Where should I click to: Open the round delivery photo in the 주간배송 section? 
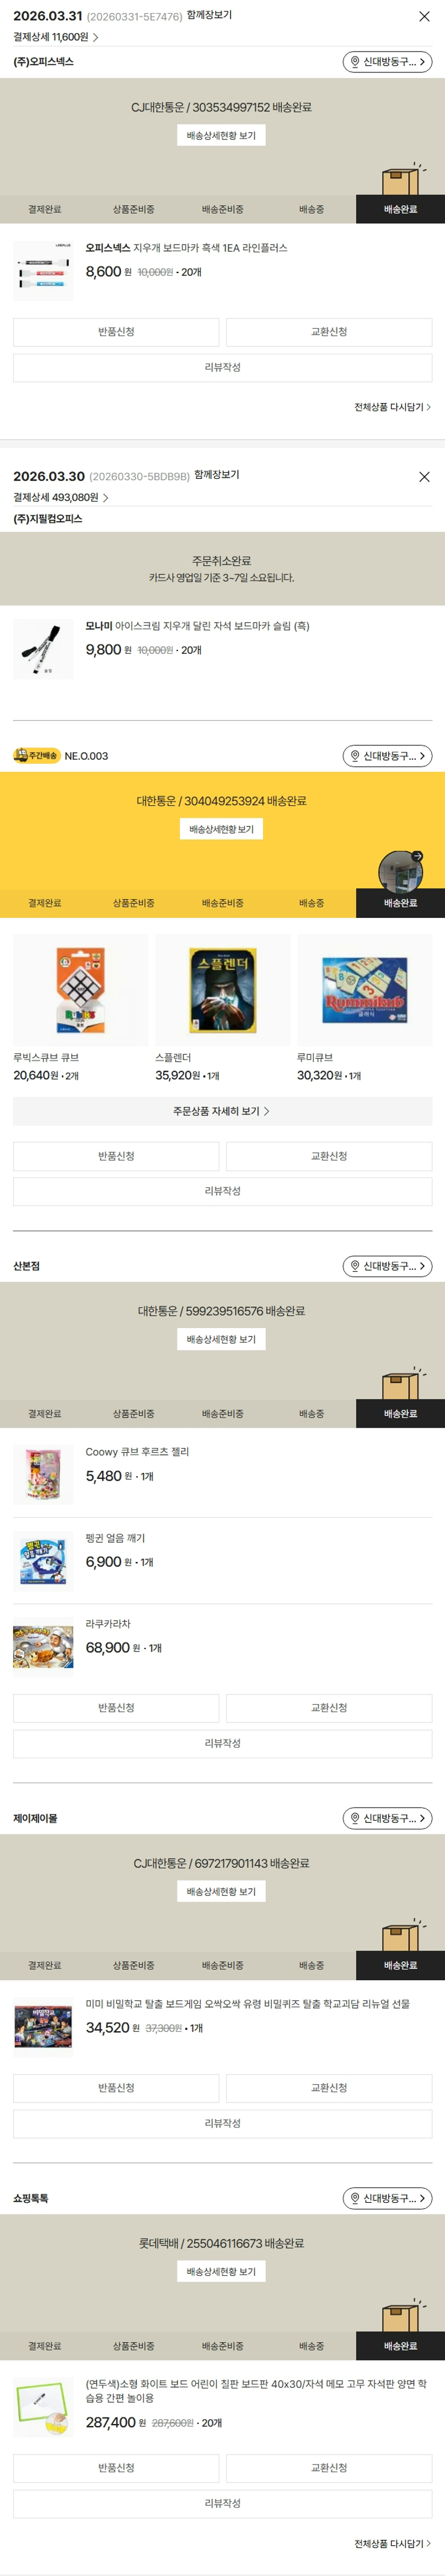[x=400, y=871]
